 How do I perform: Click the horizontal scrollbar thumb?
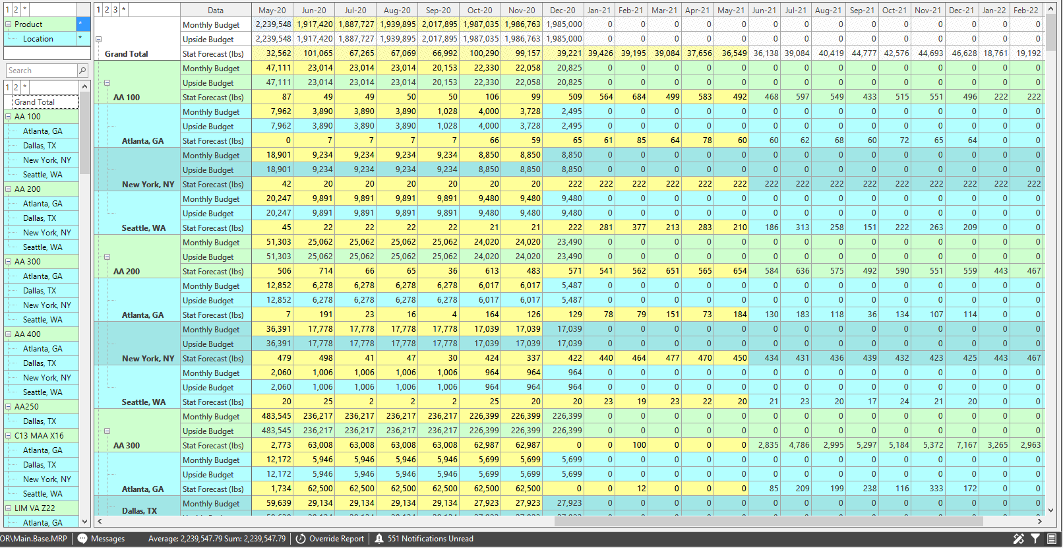point(769,521)
